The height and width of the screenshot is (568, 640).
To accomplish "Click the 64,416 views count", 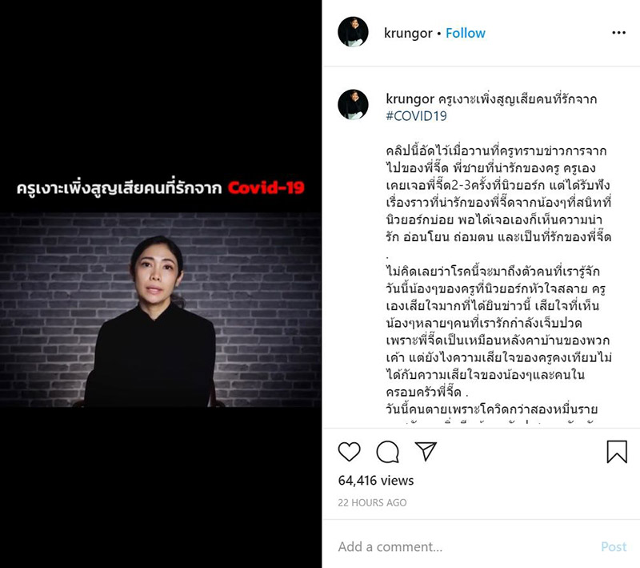I will coord(376,481).
